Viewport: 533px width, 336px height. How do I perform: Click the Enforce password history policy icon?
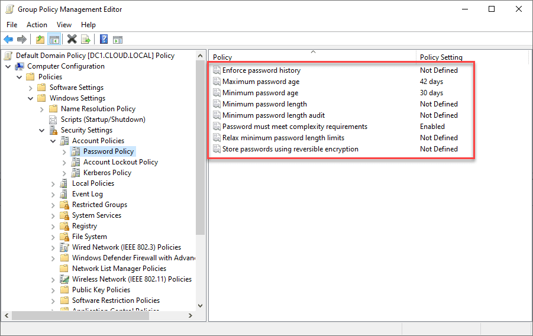217,70
